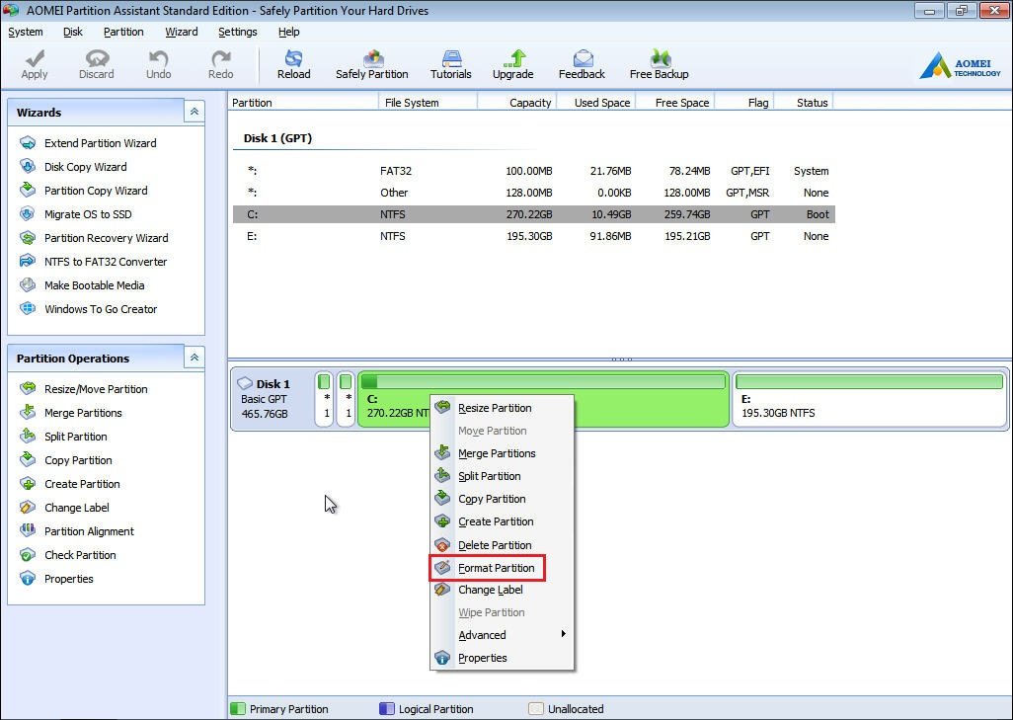Image resolution: width=1013 pixels, height=720 pixels.
Task: Select Change Label in context menu
Action: click(x=502, y=590)
